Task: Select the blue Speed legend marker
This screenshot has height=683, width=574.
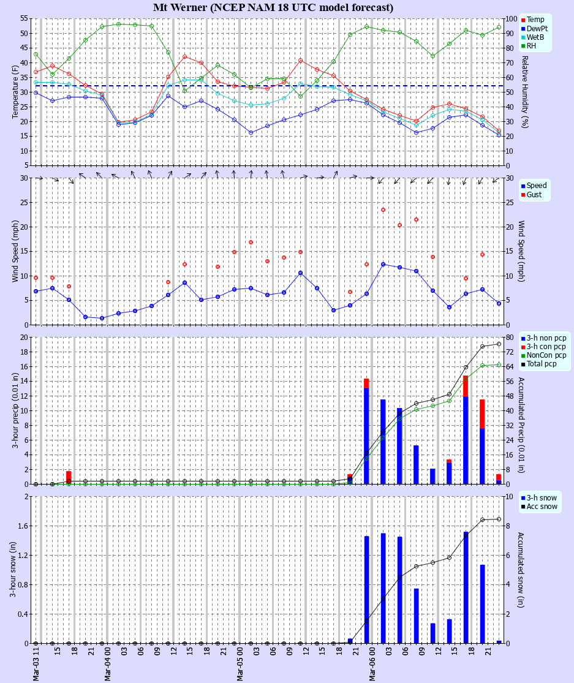Action: coord(522,186)
